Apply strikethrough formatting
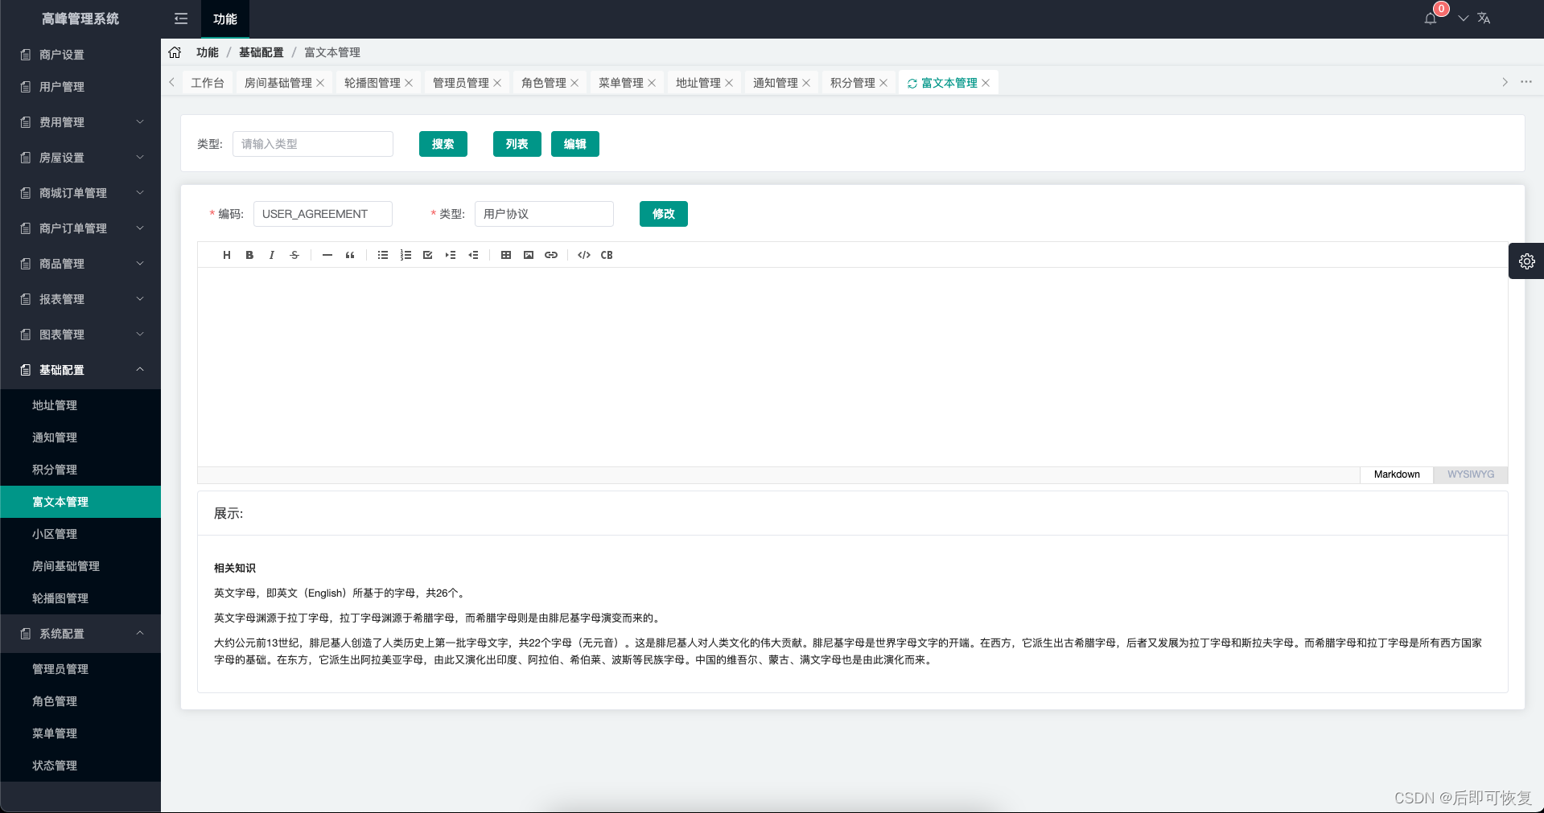 coord(294,255)
